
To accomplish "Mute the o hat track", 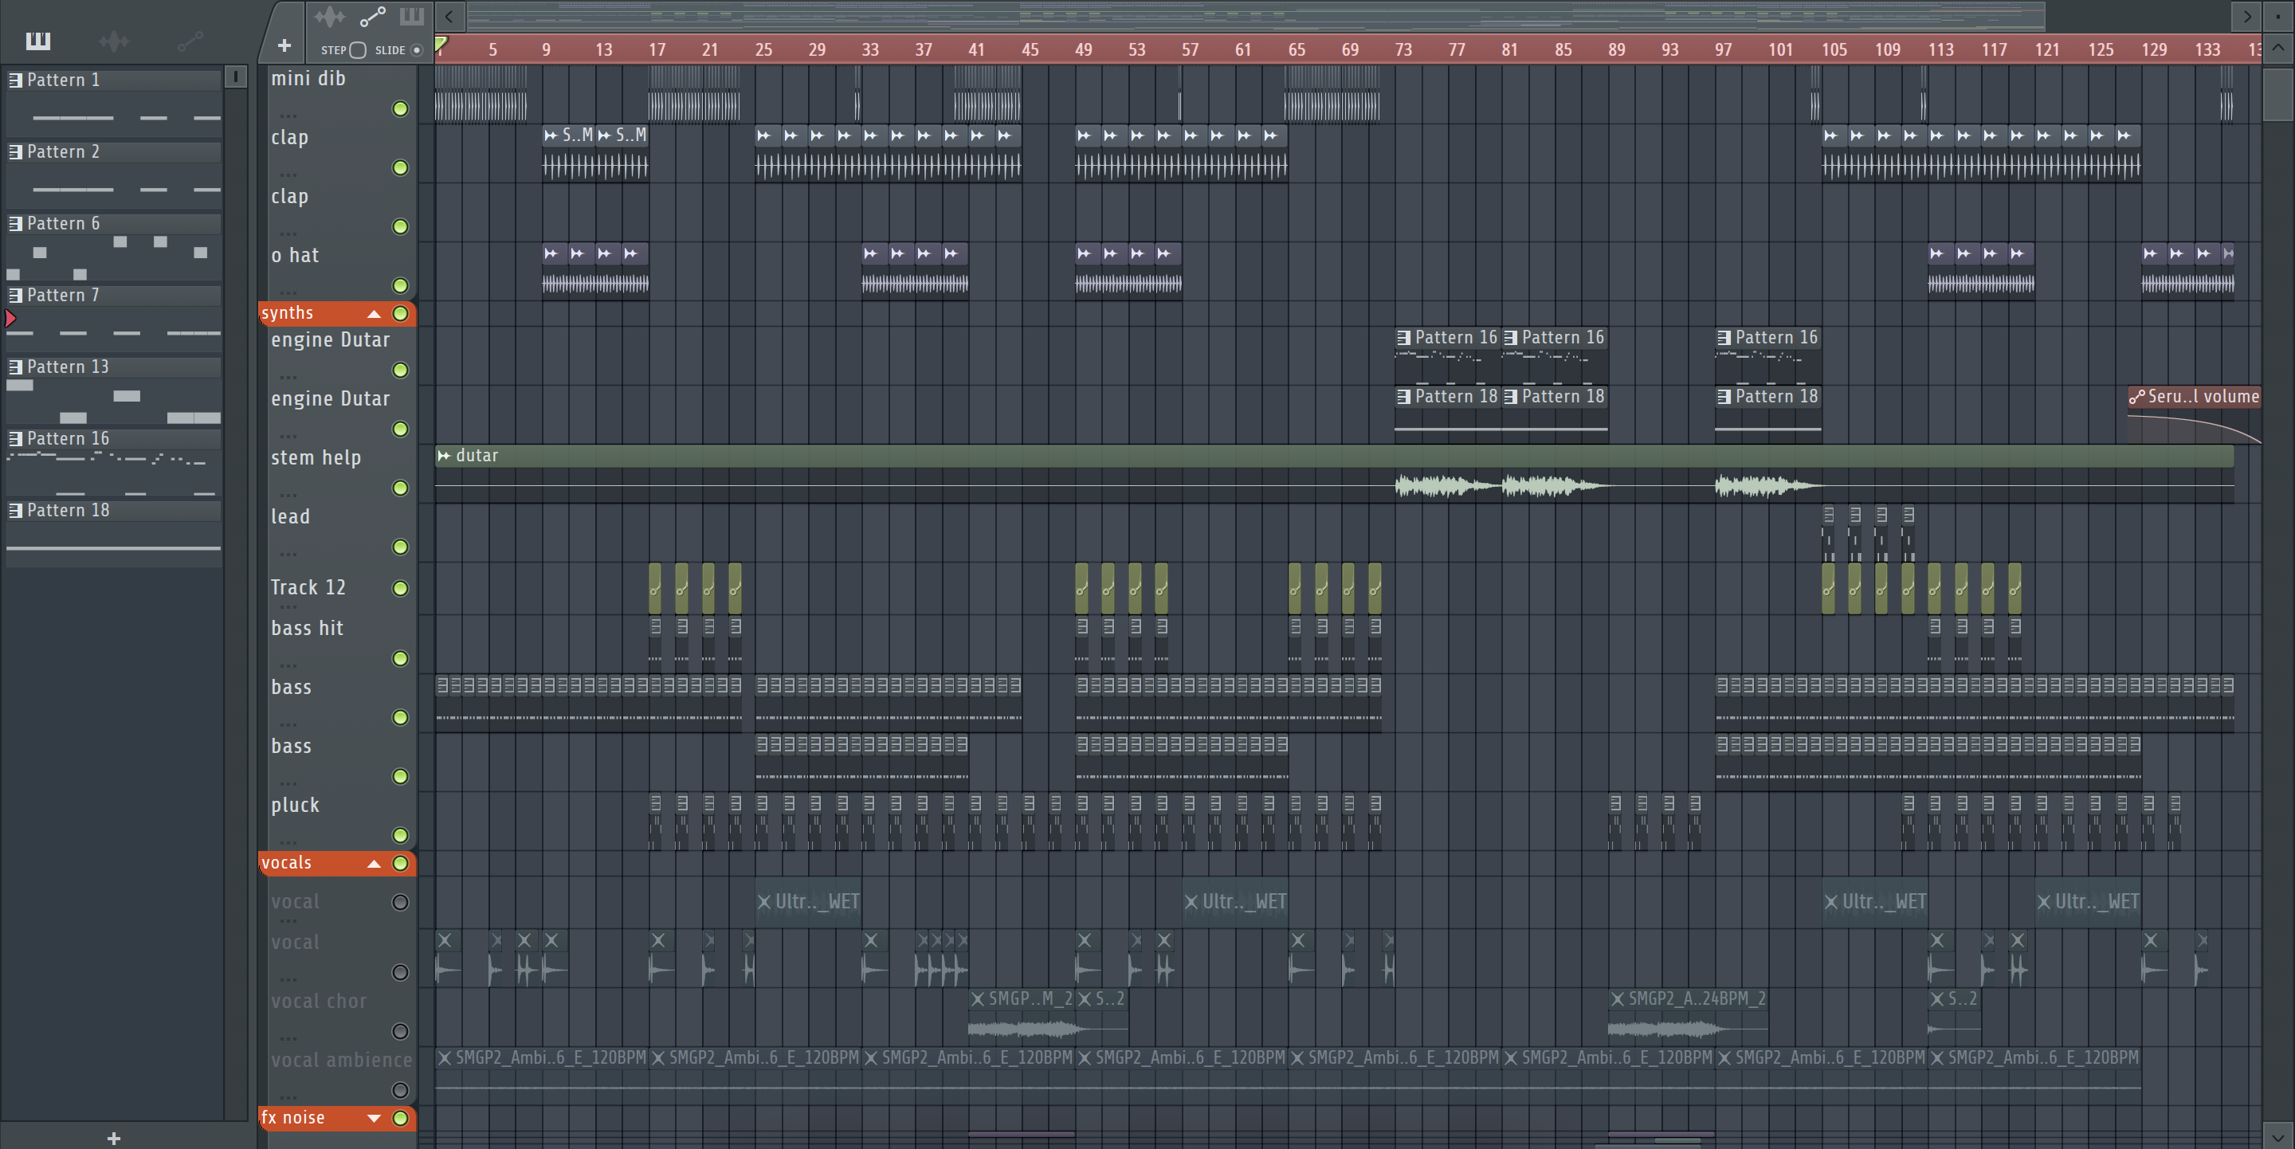I will pyautogui.click(x=401, y=286).
